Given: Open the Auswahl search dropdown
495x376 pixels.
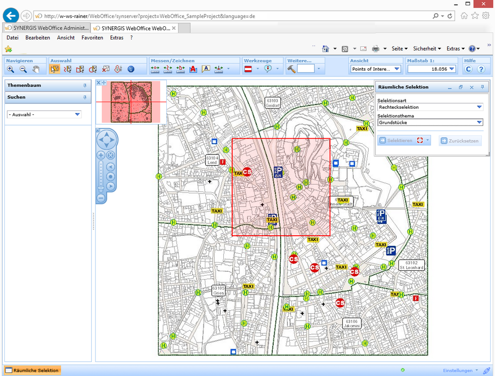Looking at the screenshot, I should pos(77,115).
